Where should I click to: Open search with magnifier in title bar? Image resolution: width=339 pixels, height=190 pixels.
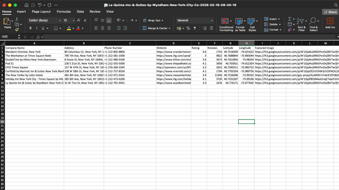(x=336, y=5)
